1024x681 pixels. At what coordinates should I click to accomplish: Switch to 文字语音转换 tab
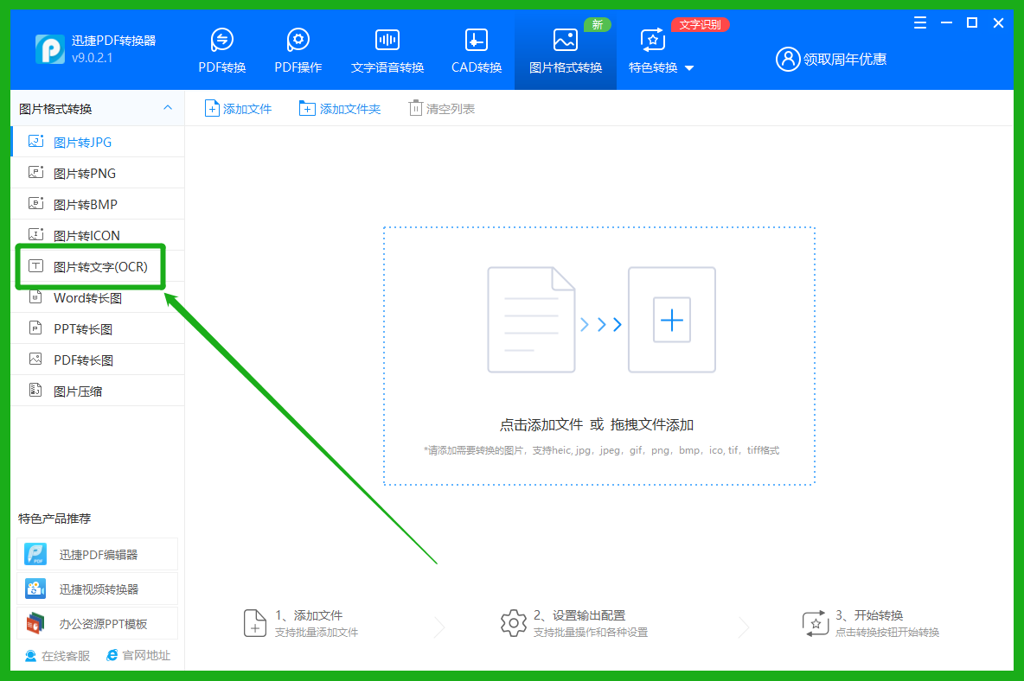tap(387, 52)
